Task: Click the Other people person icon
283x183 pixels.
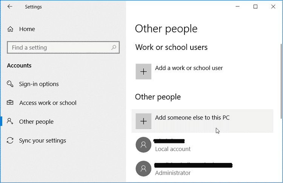Action: [11, 122]
